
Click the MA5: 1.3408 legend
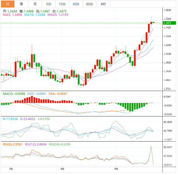12,15
